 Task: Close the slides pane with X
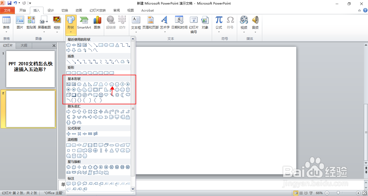(x=54, y=45)
